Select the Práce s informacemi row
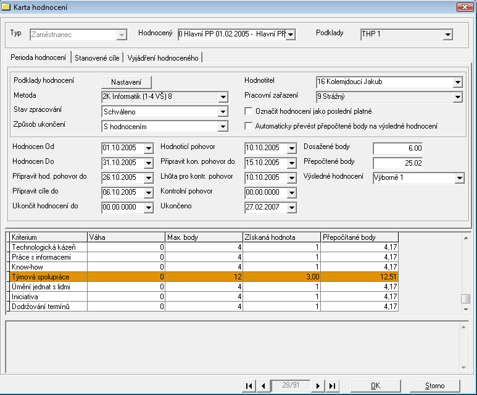This screenshot has width=477, height=395. pyautogui.click(x=204, y=257)
